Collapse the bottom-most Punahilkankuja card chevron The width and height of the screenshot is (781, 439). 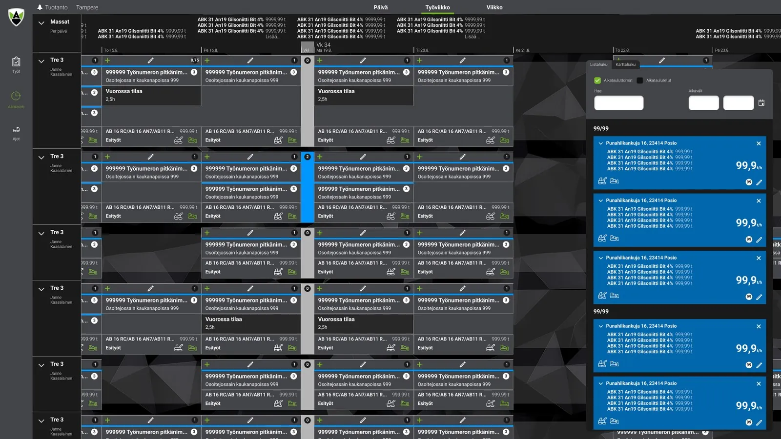tap(601, 384)
